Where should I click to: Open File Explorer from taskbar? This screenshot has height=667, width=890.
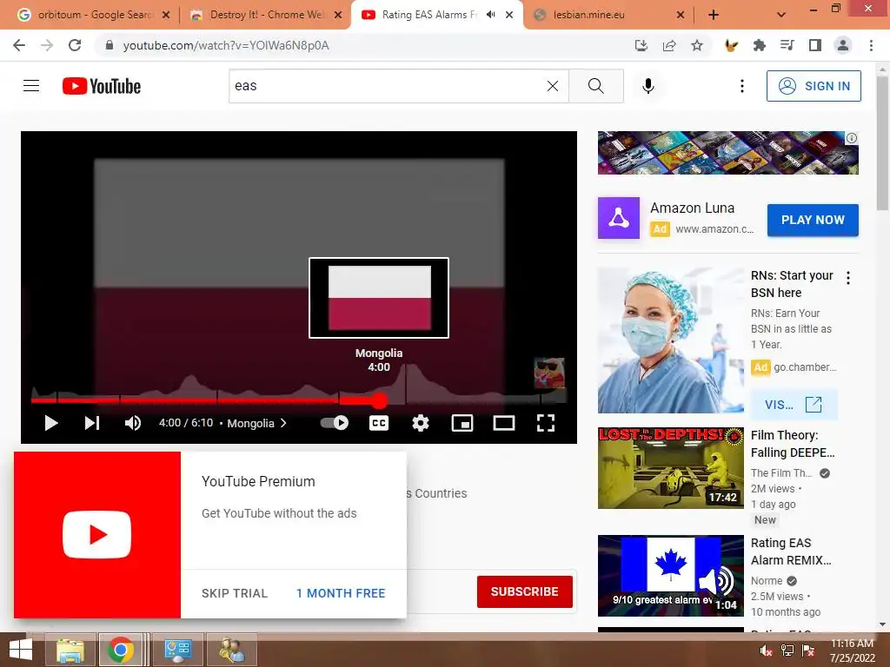click(70, 650)
